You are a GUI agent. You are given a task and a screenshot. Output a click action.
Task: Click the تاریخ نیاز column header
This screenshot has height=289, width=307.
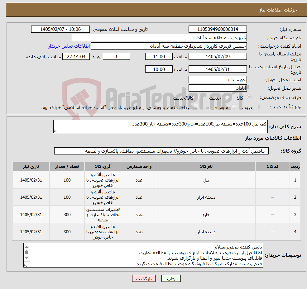click(x=31, y=166)
